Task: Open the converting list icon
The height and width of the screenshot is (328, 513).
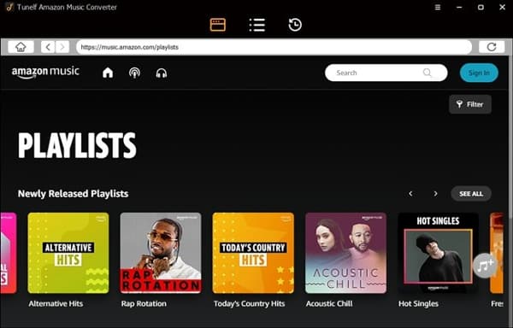Action: click(257, 25)
